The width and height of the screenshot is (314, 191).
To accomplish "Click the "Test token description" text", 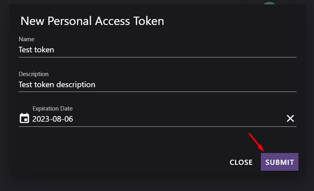I will click(57, 85).
